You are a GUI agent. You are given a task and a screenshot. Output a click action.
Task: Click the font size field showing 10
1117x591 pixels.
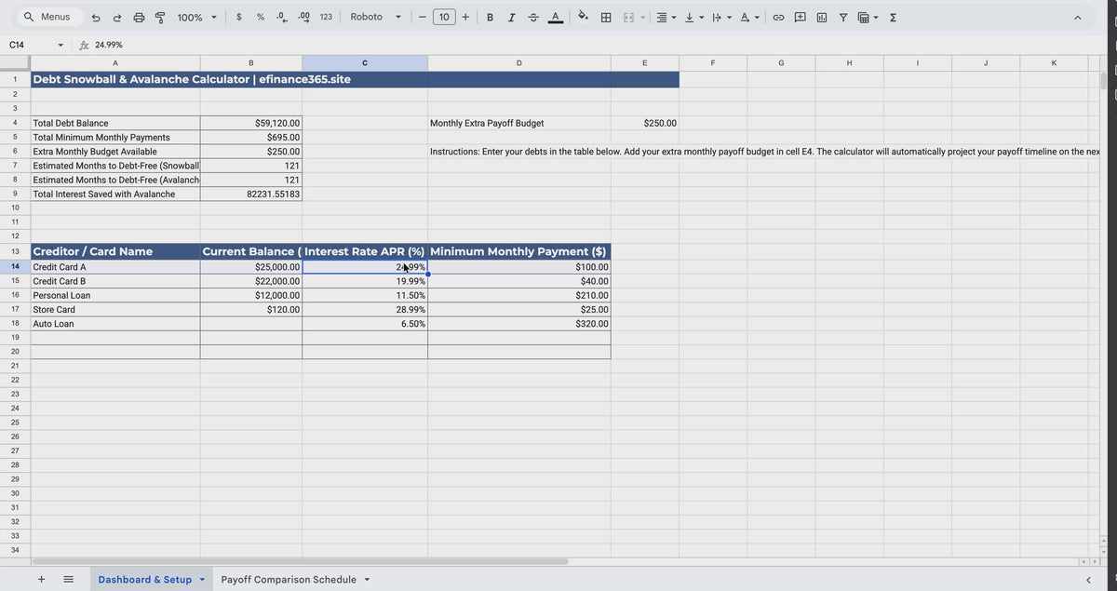[444, 17]
